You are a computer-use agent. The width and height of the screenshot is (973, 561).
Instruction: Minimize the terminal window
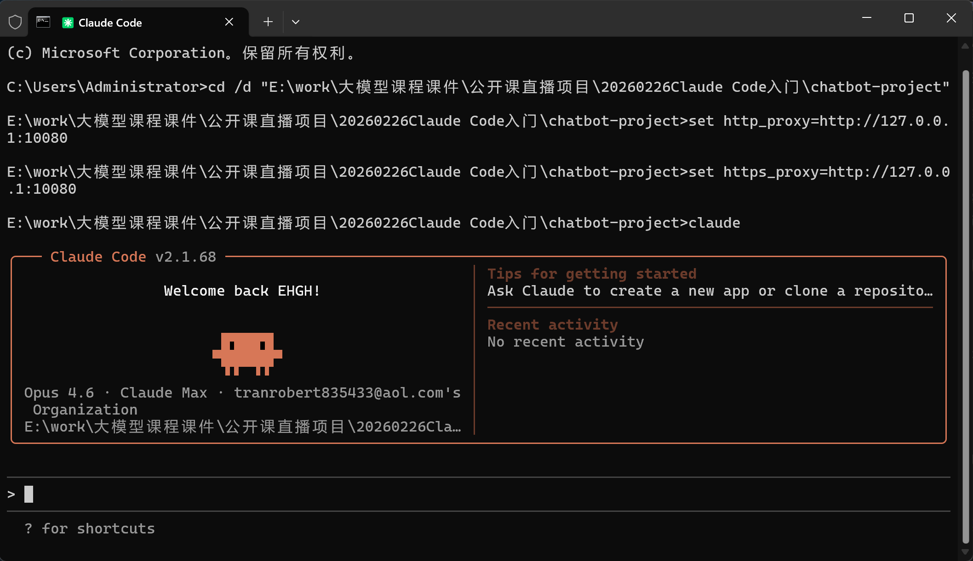(x=867, y=18)
